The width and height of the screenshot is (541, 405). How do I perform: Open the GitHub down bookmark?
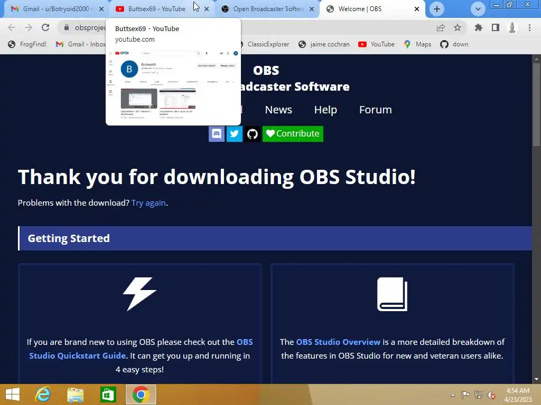pos(454,44)
